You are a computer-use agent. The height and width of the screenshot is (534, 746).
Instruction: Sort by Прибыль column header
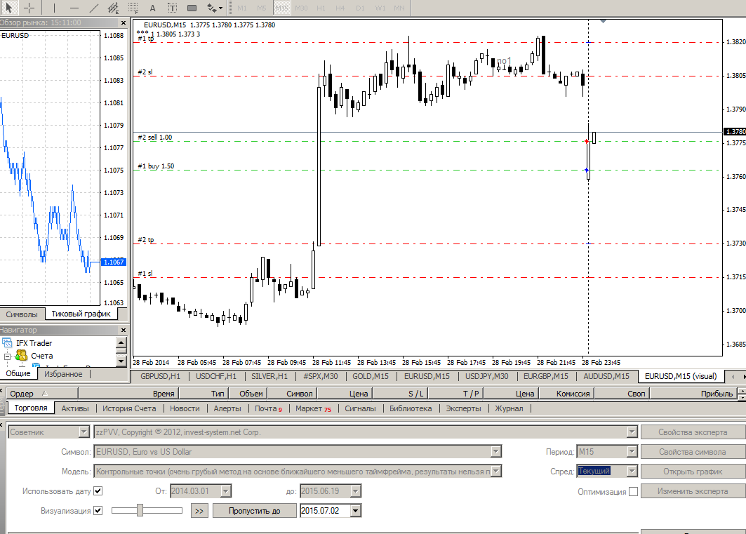(693, 393)
